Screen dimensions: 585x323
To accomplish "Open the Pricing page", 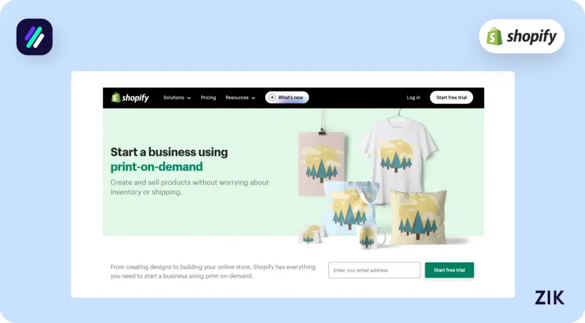I will (208, 98).
